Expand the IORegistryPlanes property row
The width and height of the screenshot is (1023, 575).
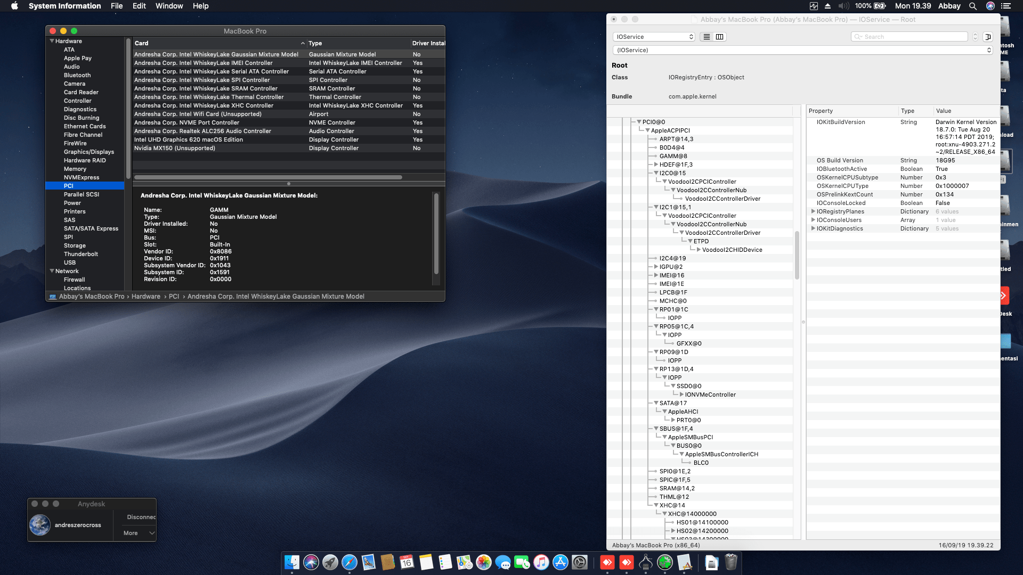point(812,211)
